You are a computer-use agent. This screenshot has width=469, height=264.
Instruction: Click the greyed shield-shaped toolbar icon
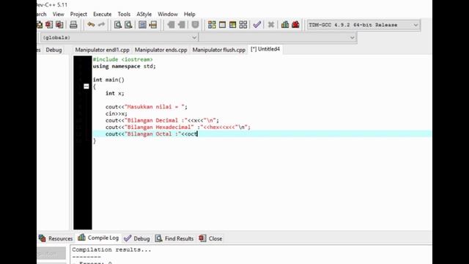point(195,24)
